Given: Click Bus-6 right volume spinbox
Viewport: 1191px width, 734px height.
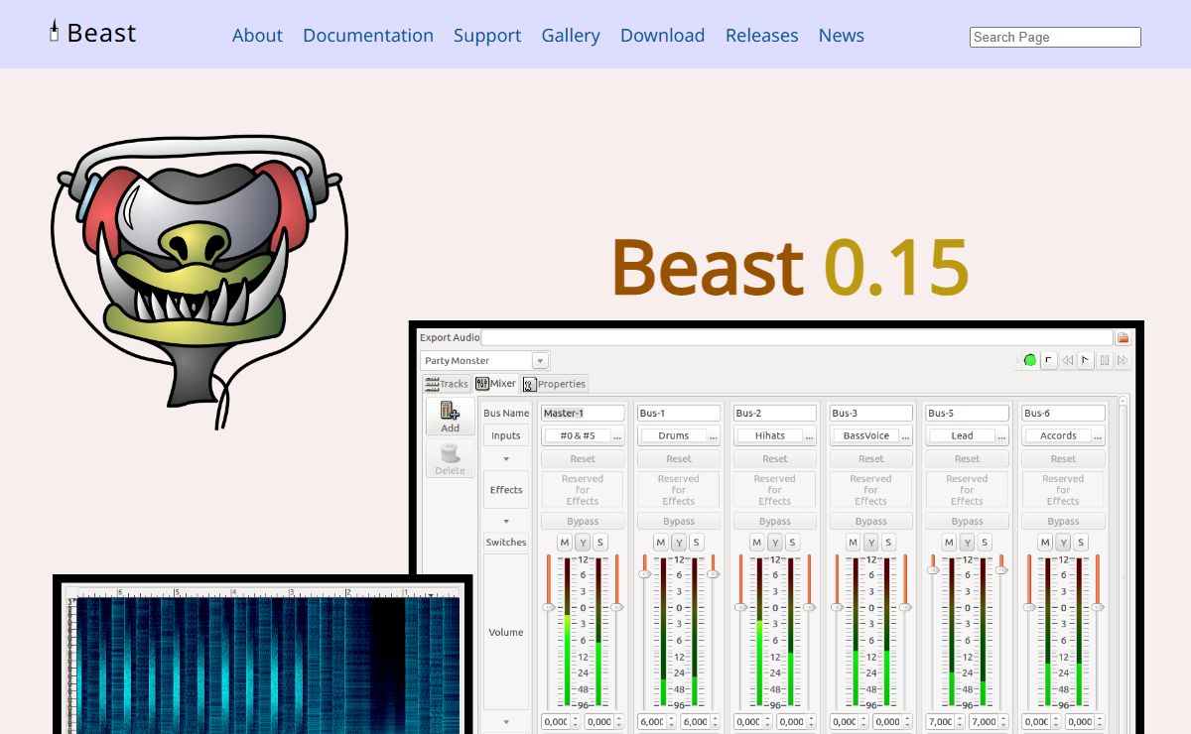Looking at the screenshot, I should [1085, 722].
